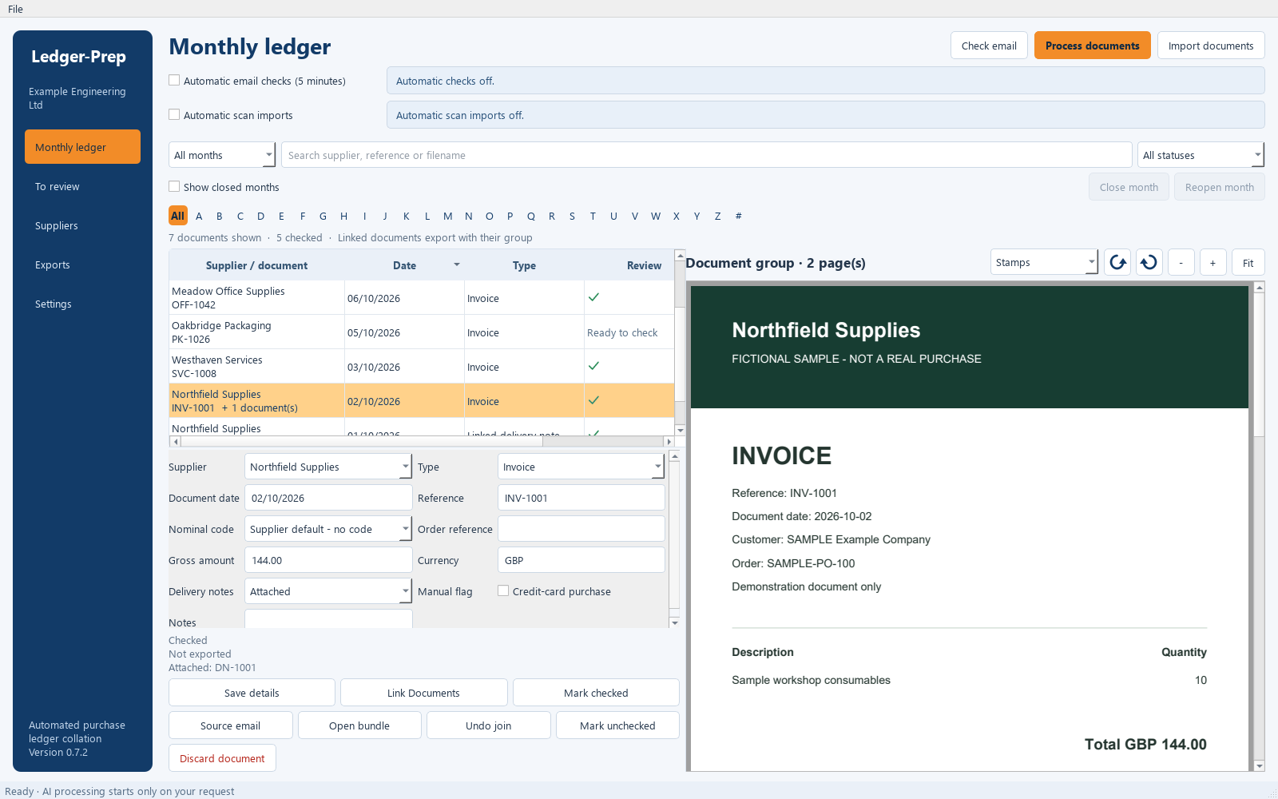The width and height of the screenshot is (1278, 799).
Task: Open the Nominal code dropdown
Action: point(328,529)
